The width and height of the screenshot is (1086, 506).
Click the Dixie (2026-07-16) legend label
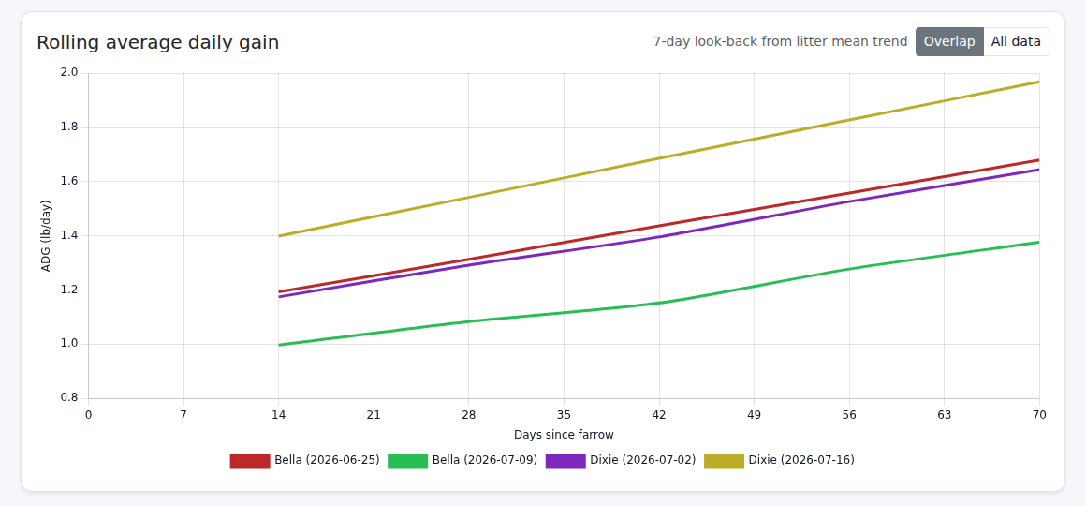click(x=801, y=460)
